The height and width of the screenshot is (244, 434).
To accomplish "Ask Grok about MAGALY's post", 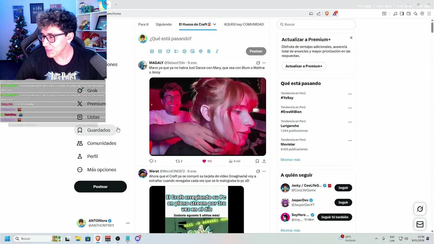I will 258,63.
